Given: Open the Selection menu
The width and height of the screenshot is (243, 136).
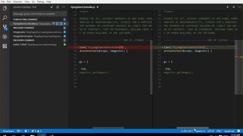Looking at the screenshot, I should coord(17,2).
